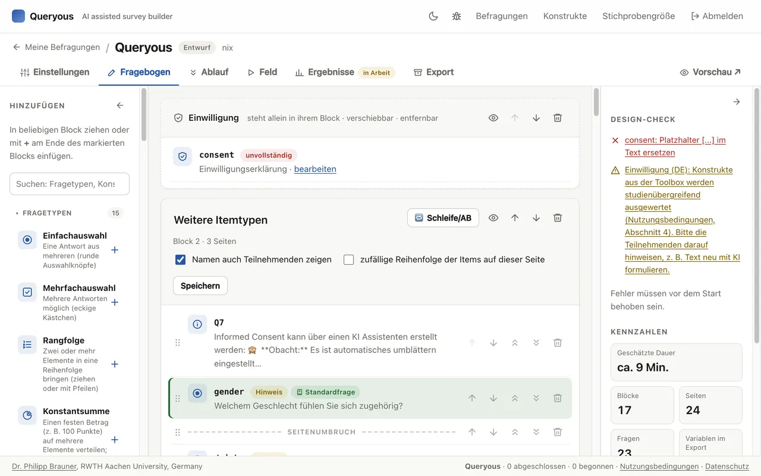Click the Fragetypen search field
The height and width of the screenshot is (476, 761).
[x=70, y=184]
